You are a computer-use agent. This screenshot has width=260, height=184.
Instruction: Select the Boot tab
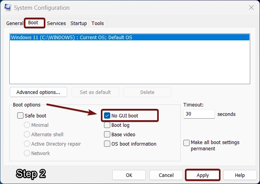34,23
